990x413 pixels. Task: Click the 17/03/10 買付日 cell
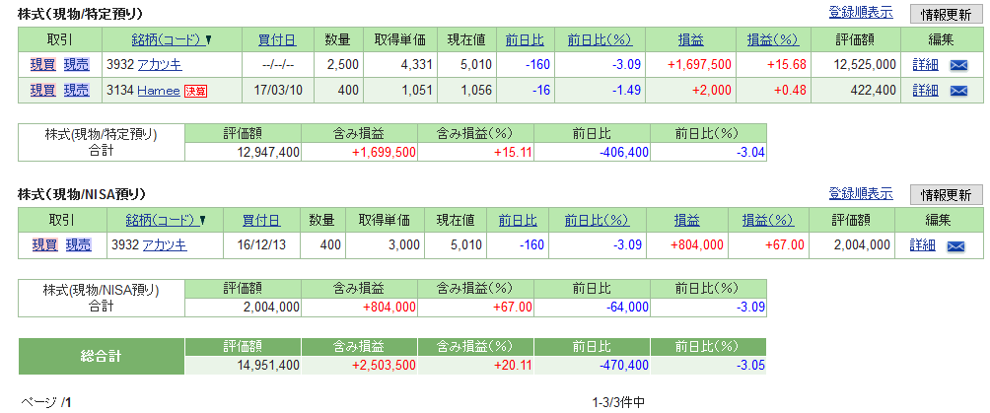277,91
